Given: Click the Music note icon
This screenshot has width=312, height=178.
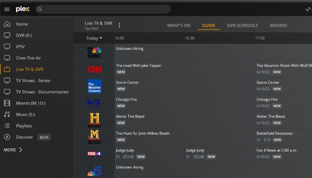Looking at the screenshot, I should [x=7, y=115].
